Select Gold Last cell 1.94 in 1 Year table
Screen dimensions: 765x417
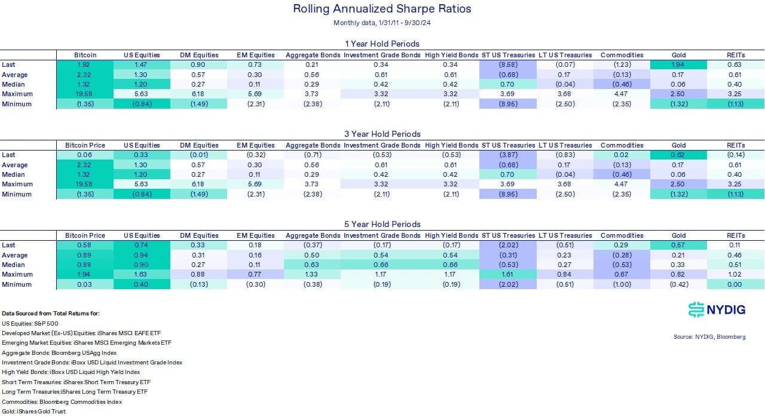678,65
